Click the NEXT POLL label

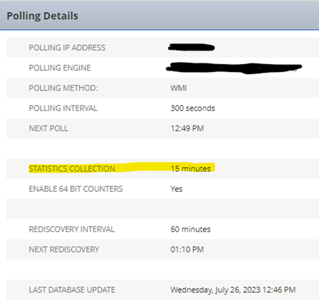click(x=48, y=128)
